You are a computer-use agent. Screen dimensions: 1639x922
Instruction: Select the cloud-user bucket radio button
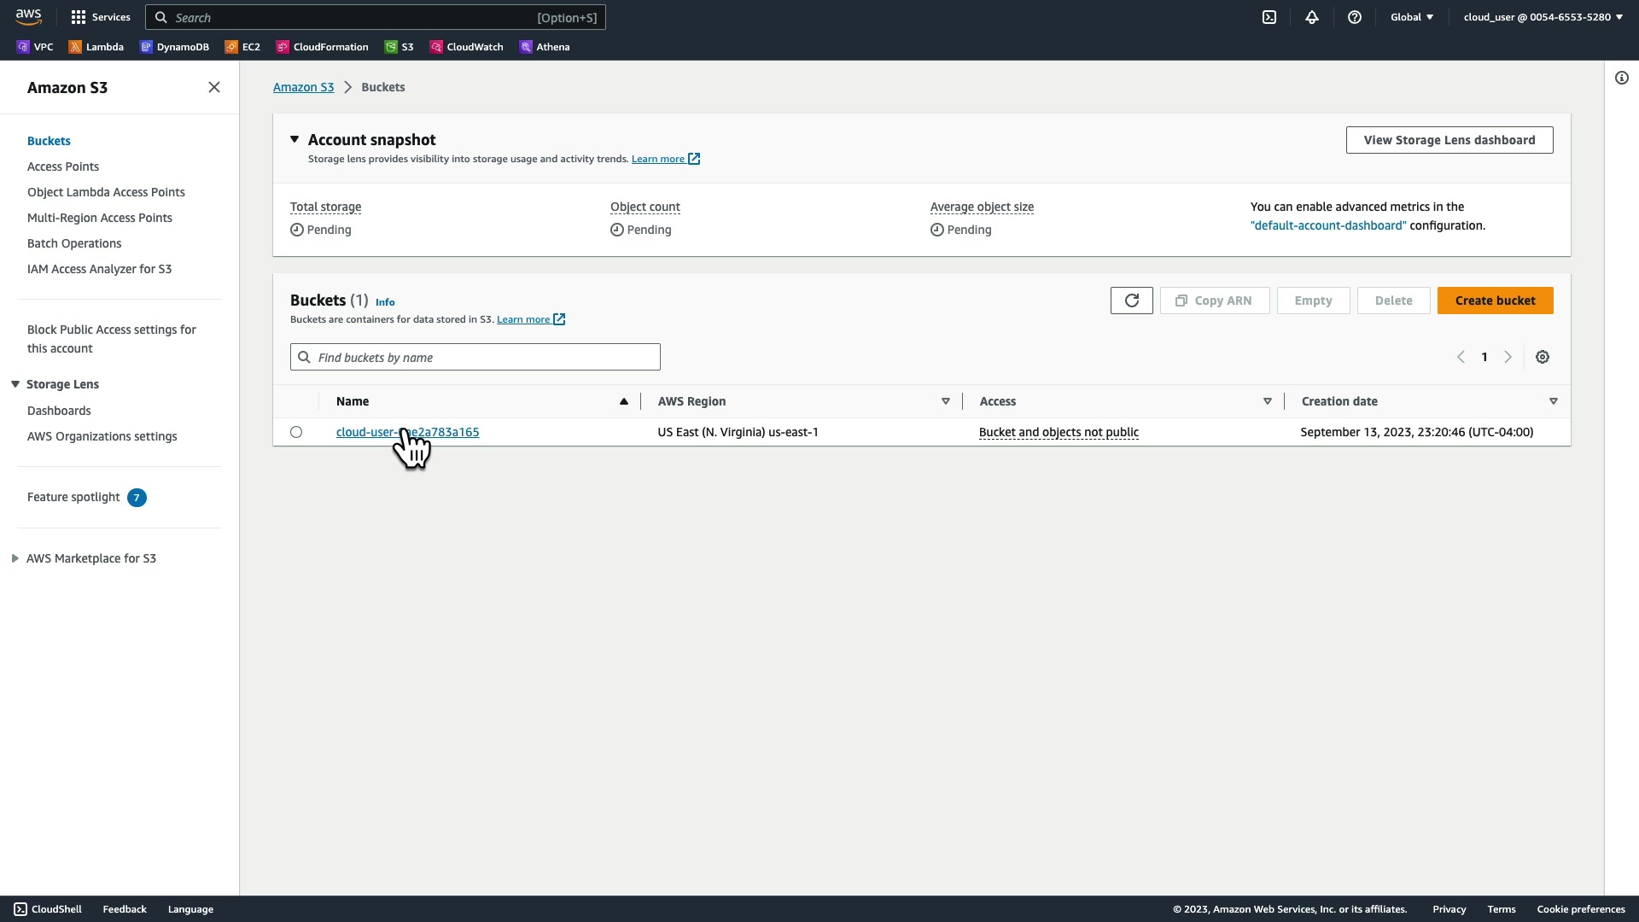pos(296,432)
